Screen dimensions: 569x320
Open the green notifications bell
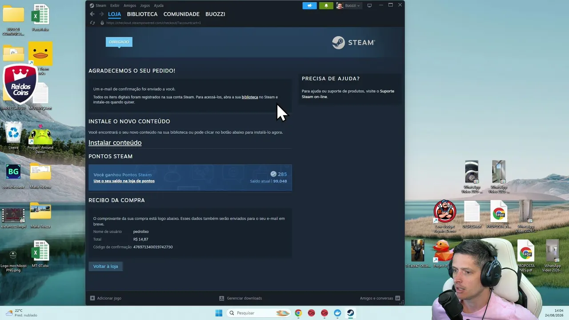326,5
